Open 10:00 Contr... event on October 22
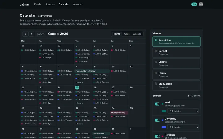The image size is (223, 139). (83, 116)
